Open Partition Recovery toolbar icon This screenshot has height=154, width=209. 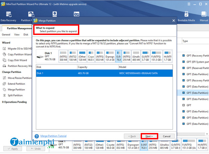click(x=31, y=14)
